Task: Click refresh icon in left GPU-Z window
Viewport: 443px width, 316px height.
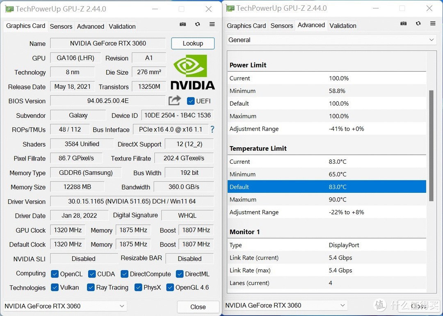Action: [x=197, y=24]
